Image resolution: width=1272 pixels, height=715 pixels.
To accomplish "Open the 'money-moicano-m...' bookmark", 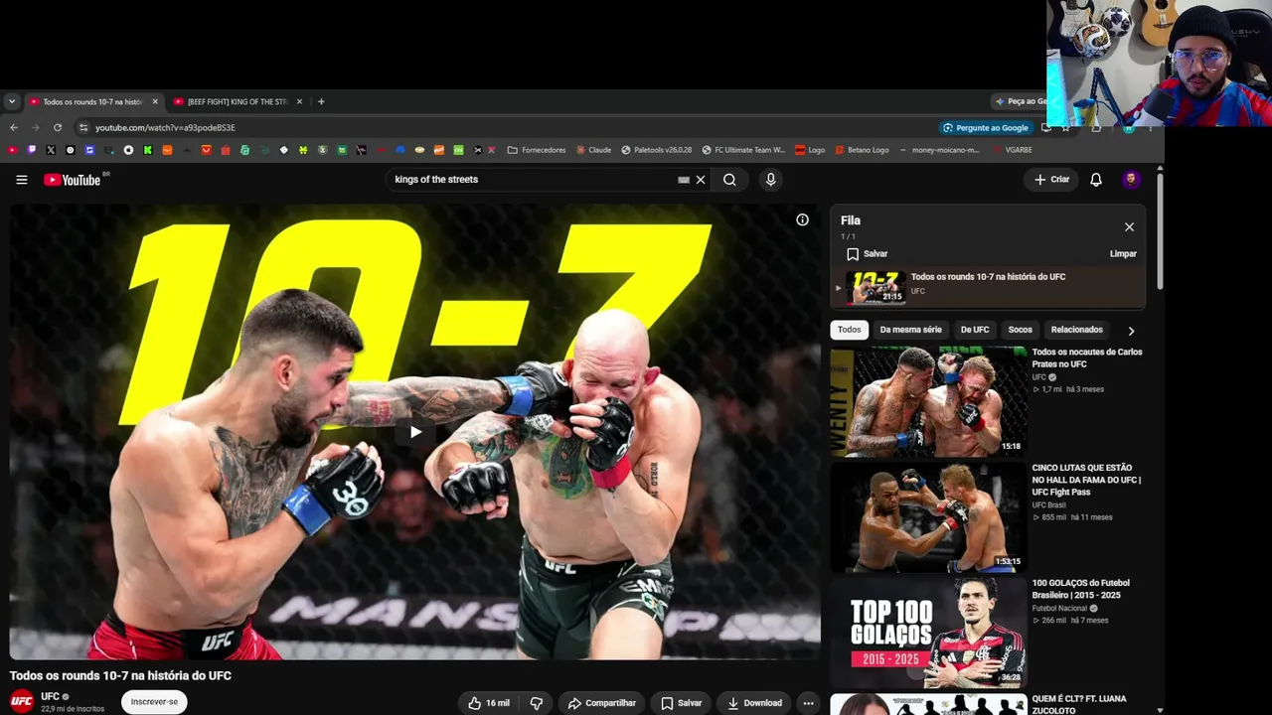I will [939, 150].
